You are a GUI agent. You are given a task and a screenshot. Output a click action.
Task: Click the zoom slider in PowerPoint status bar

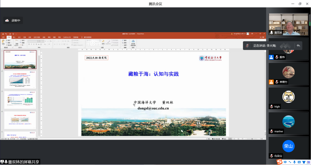click(252, 139)
